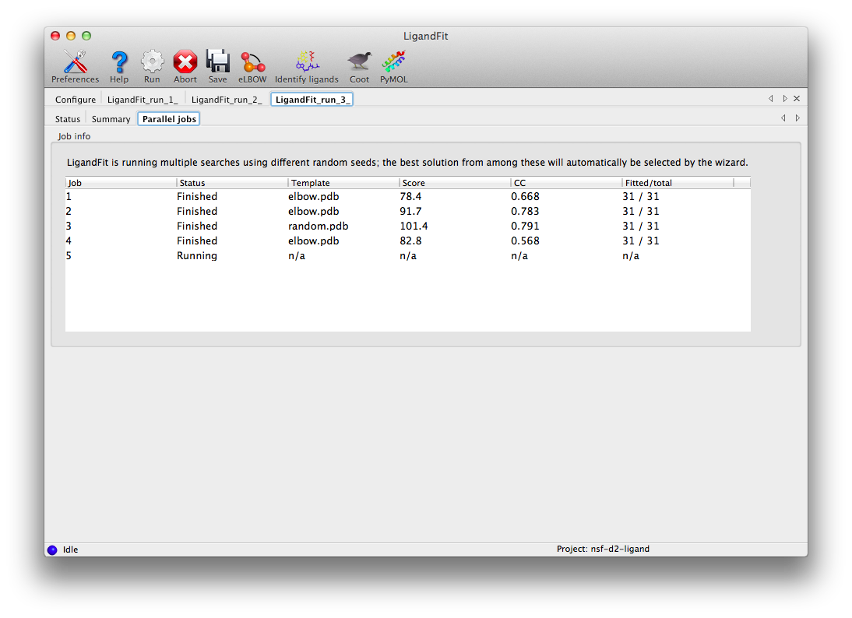The height and width of the screenshot is (618, 852).
Task: Launch eLBOW from the toolbar
Action: coord(252,62)
